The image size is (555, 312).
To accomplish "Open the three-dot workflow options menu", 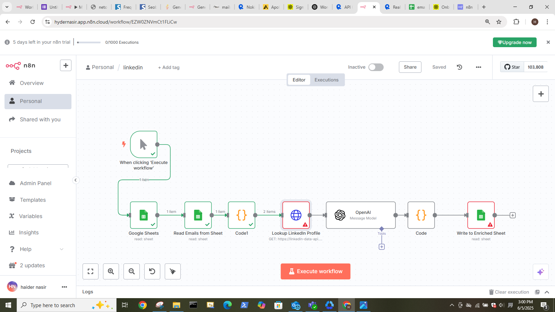I will pyautogui.click(x=478, y=67).
